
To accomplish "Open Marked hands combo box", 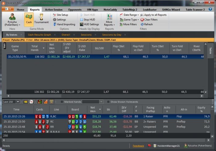I will [93, 102].
